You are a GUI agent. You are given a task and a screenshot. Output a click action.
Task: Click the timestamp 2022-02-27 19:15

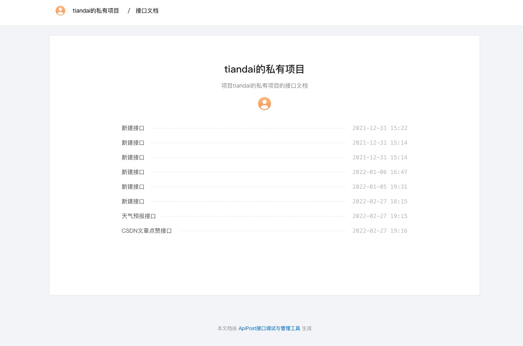tap(380, 216)
